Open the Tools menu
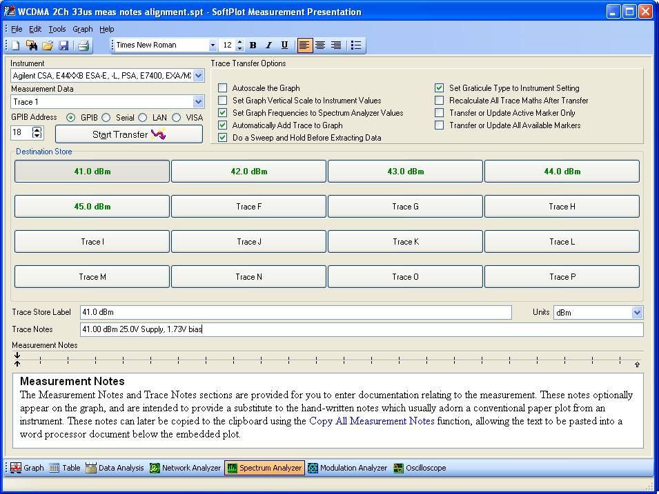The height and width of the screenshot is (494, 659). [57, 29]
